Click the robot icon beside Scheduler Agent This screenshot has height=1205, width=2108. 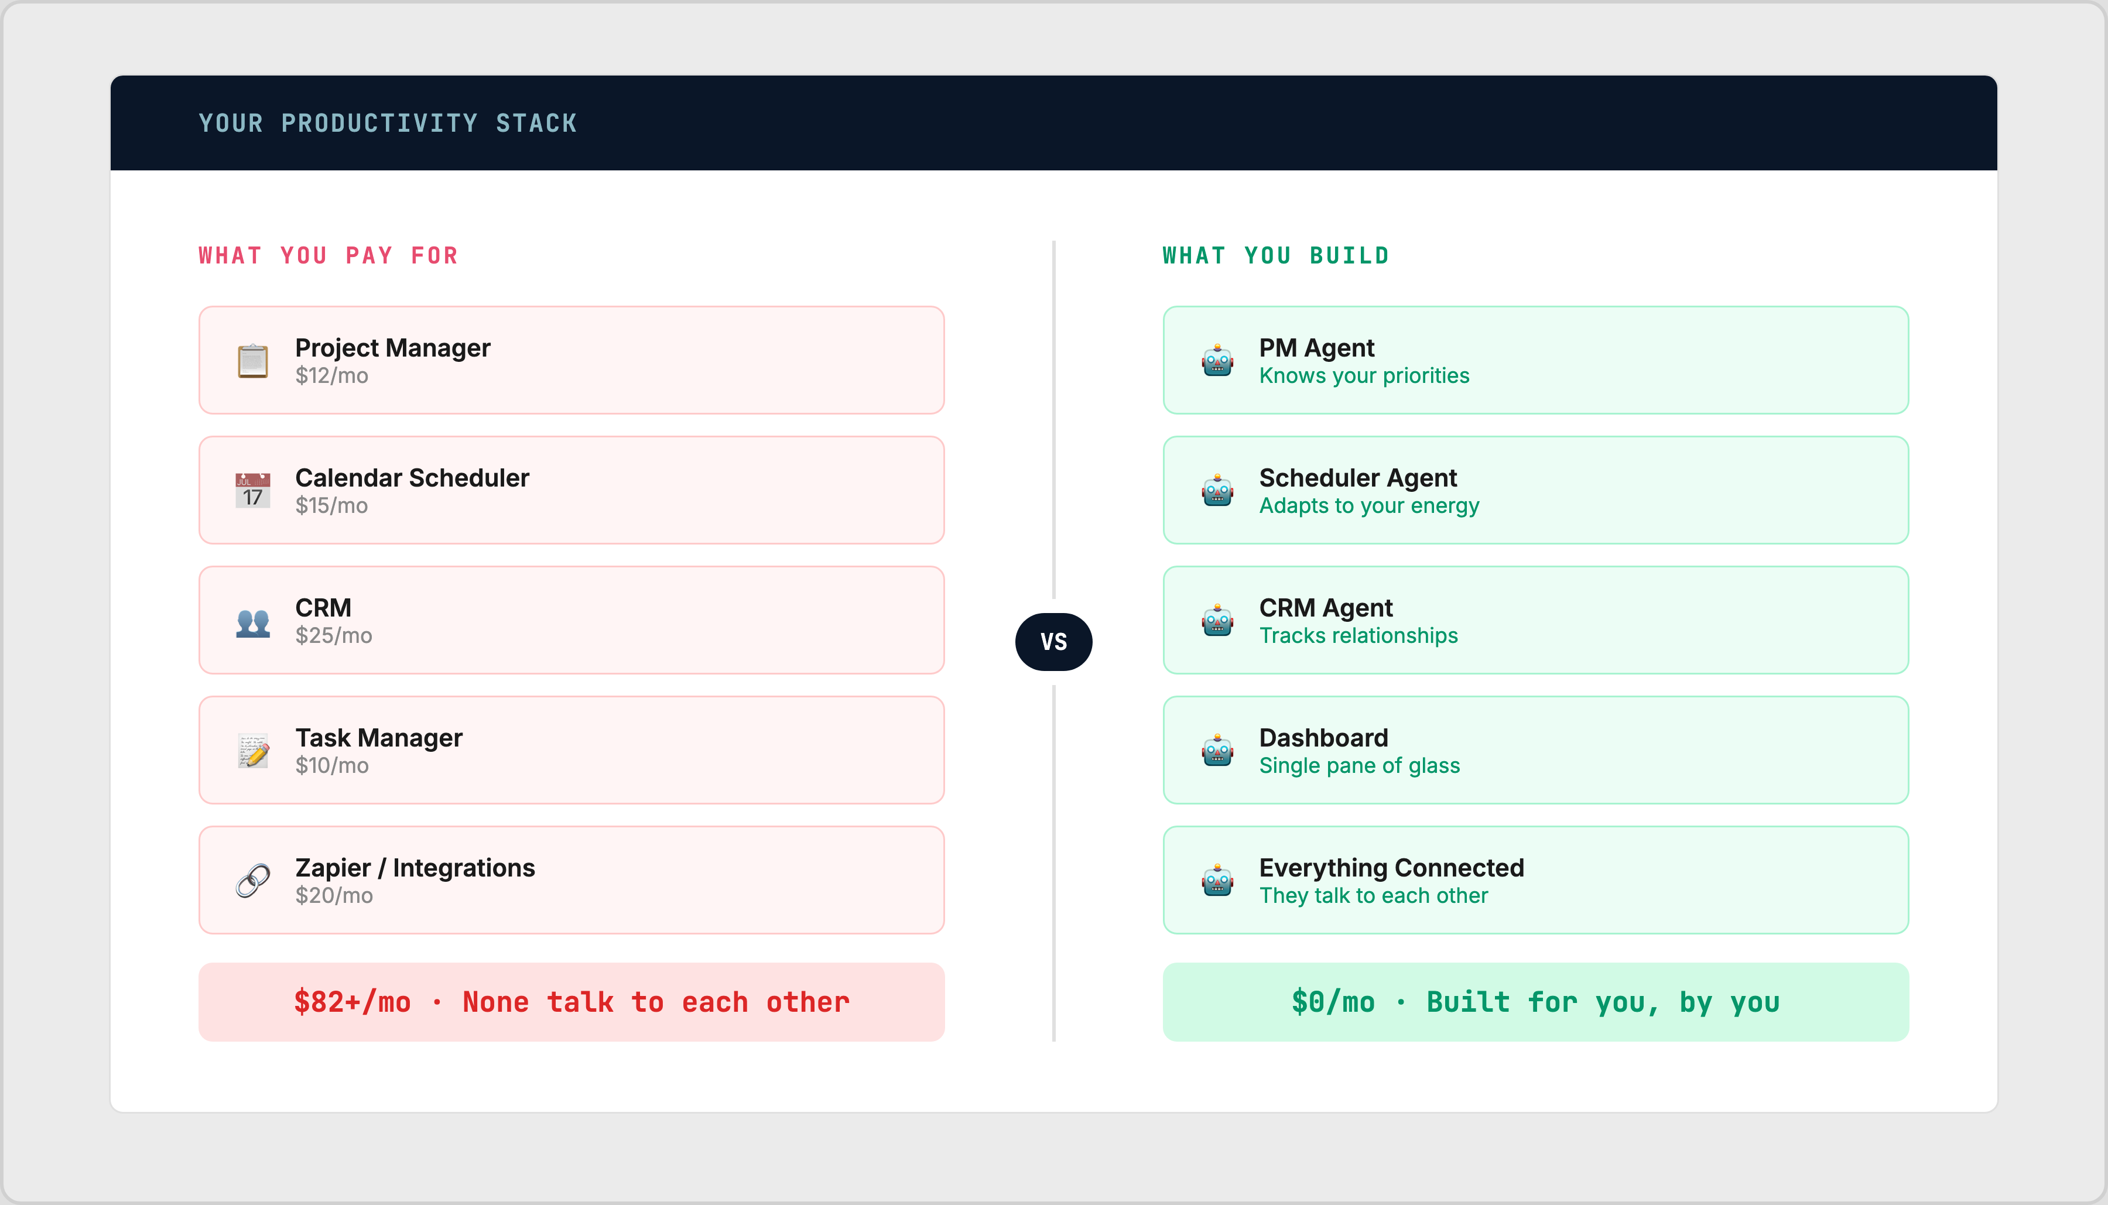tap(1217, 491)
